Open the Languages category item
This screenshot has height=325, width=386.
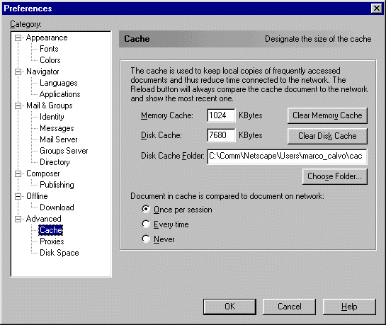tap(59, 83)
